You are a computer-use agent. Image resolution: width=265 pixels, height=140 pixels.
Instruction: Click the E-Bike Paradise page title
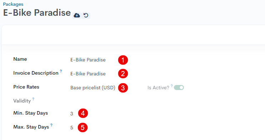point(37,13)
